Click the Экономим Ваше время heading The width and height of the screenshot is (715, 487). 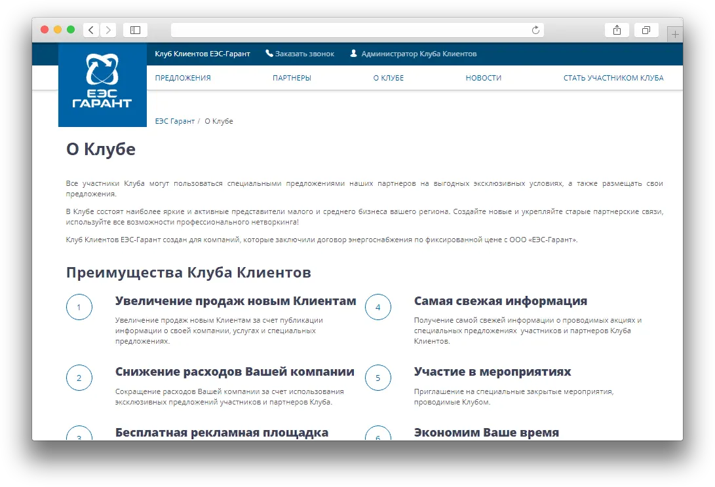(x=486, y=432)
